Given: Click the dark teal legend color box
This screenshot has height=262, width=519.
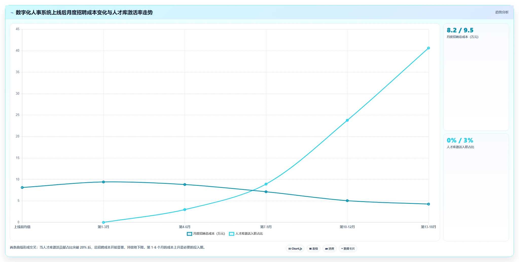Looking at the screenshot, I should [189, 234].
